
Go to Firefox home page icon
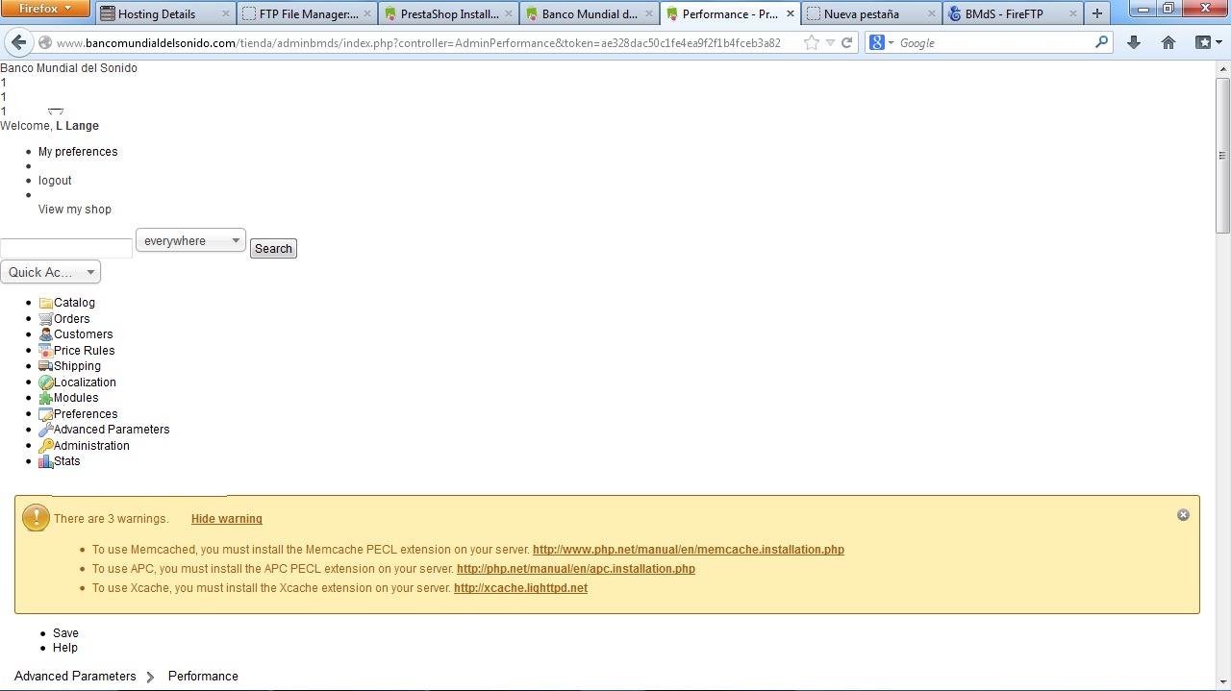point(1168,42)
